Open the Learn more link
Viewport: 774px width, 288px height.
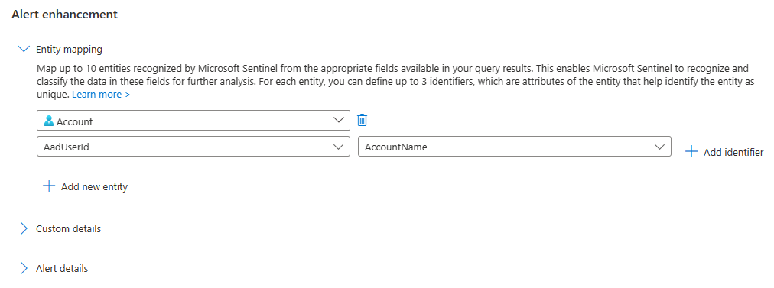pyautogui.click(x=101, y=94)
